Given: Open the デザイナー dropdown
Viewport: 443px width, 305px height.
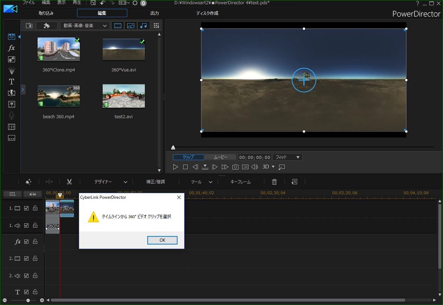Looking at the screenshot, I should click(111, 182).
